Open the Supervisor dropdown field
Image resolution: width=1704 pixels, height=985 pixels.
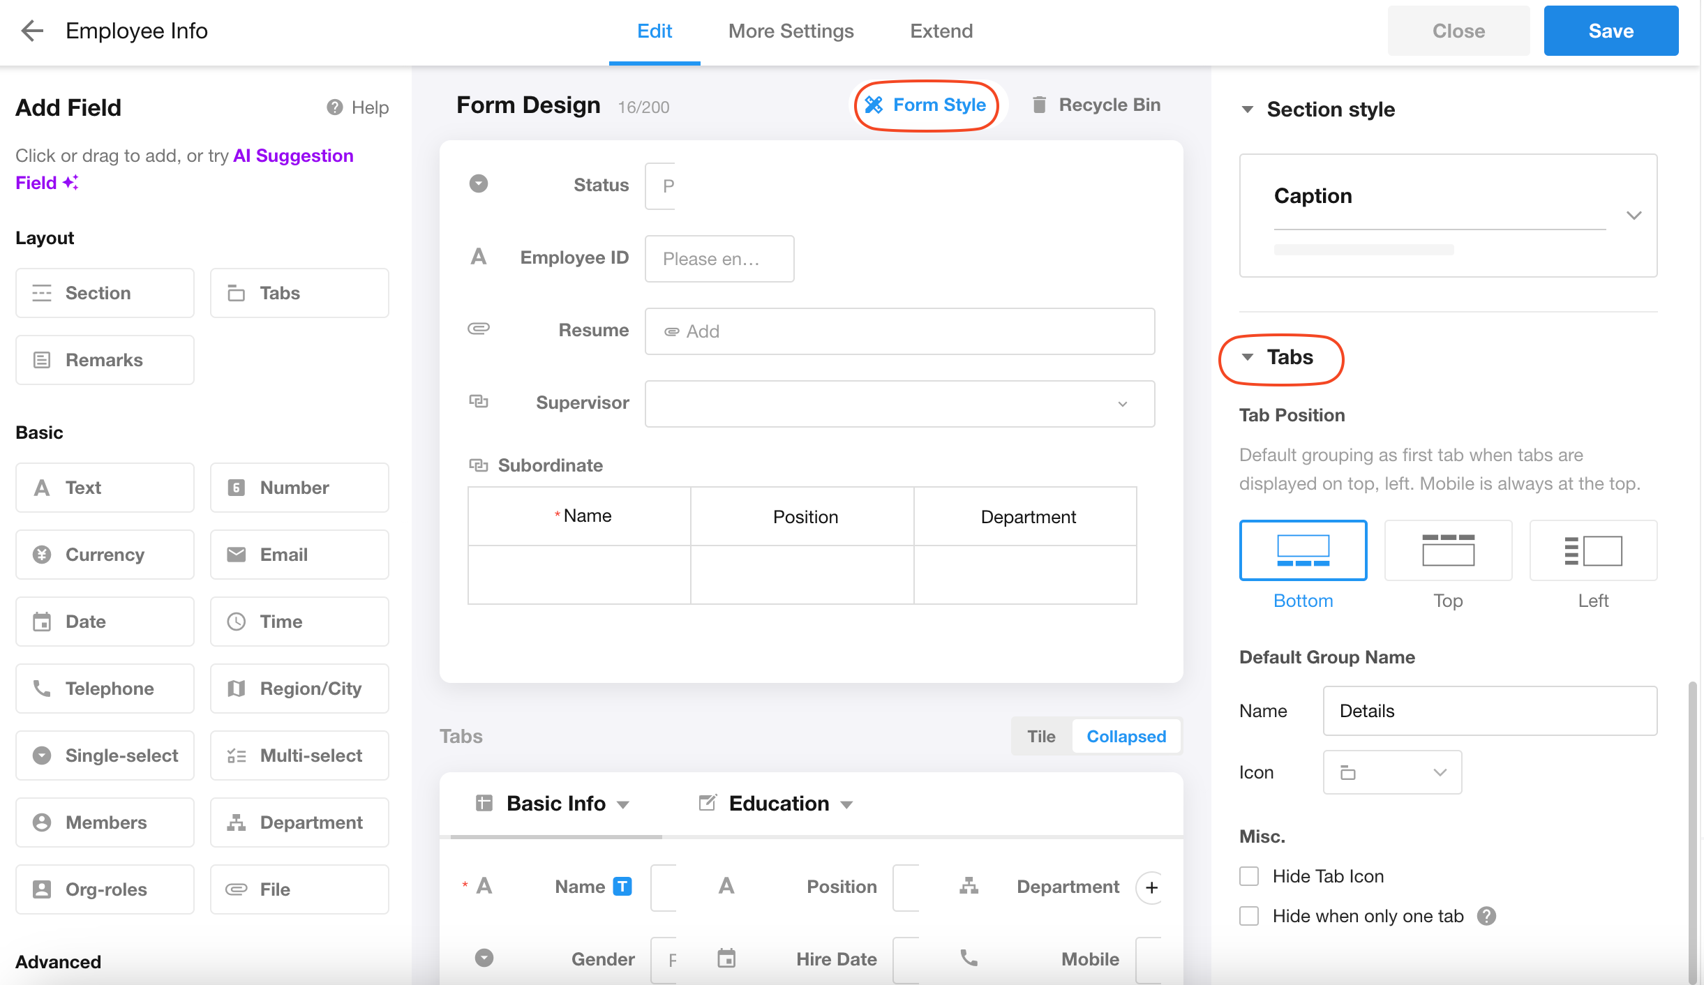click(899, 404)
